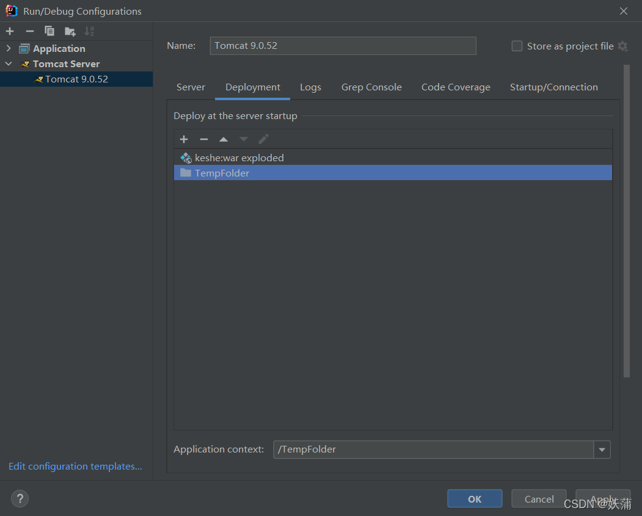Add a new run configuration
Viewport: 642px width, 516px height.
coord(10,31)
